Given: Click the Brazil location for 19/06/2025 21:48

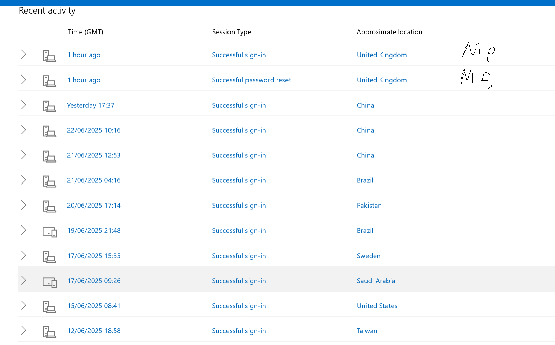Looking at the screenshot, I should (x=365, y=231).
